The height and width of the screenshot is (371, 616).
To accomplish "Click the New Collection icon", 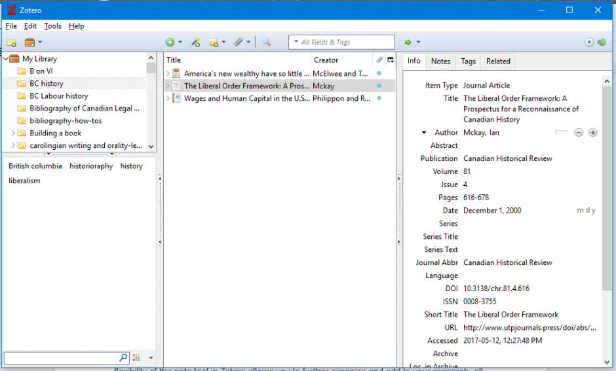I will [x=11, y=43].
